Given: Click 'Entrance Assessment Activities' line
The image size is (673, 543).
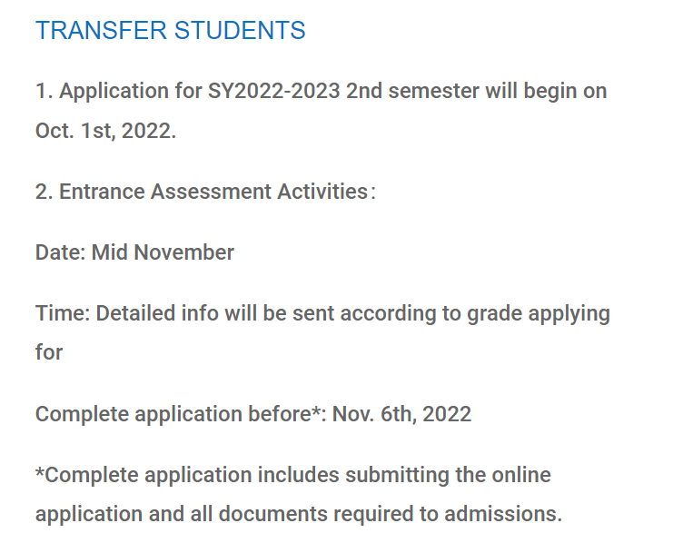Looking at the screenshot, I should [x=213, y=192].
